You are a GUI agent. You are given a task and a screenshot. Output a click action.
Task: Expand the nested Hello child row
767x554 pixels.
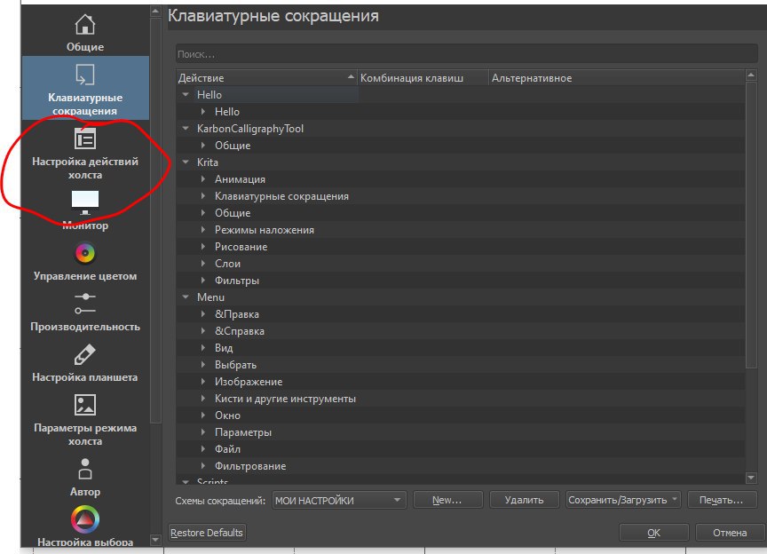point(203,112)
